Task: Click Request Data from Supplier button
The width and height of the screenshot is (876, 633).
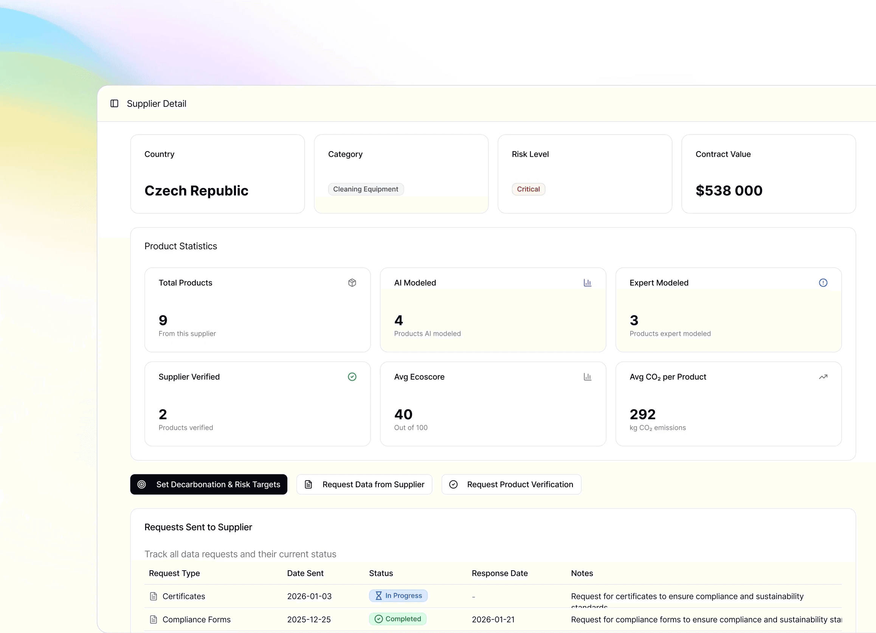Action: [x=364, y=485]
